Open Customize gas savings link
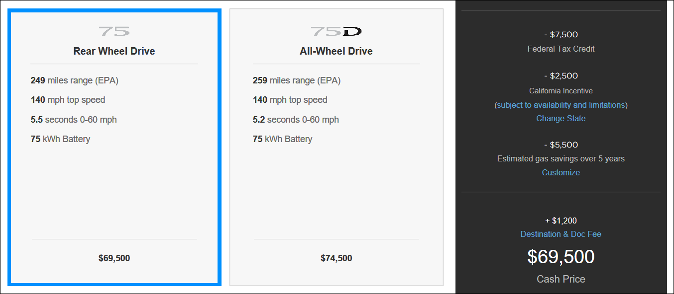Screen dimensions: 674x294 pyautogui.click(x=561, y=172)
